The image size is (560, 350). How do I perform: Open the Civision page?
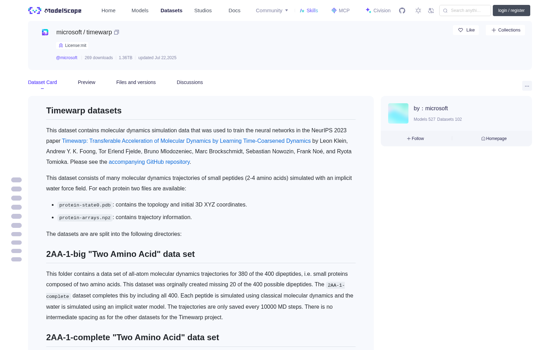click(378, 10)
